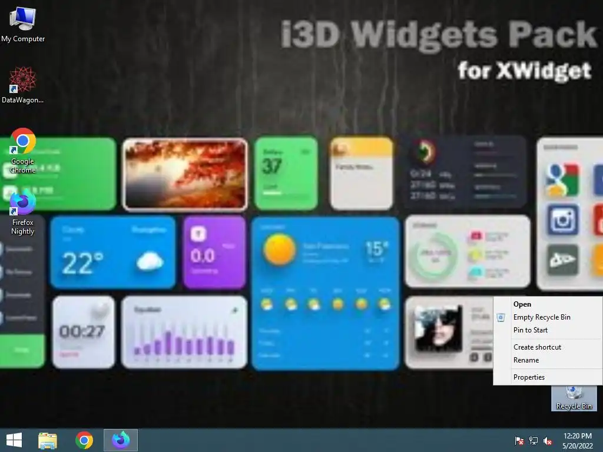
Task: Select the DataWagon desktop shortcut
Action: coord(23,85)
